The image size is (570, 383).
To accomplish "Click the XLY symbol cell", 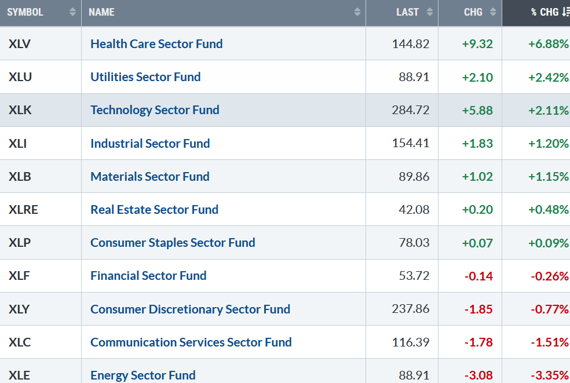I will [x=20, y=309].
